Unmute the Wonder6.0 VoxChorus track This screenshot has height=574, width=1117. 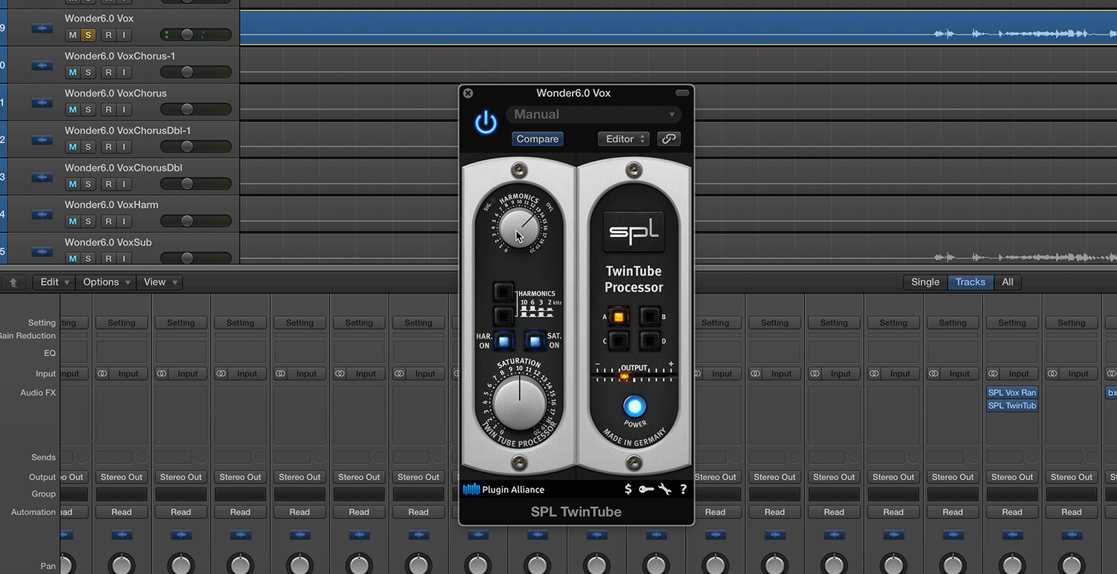[72, 109]
